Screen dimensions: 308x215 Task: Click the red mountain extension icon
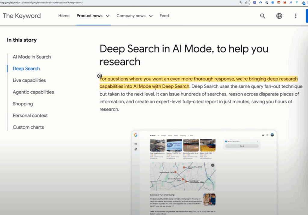pyautogui.click(x=279, y=2)
